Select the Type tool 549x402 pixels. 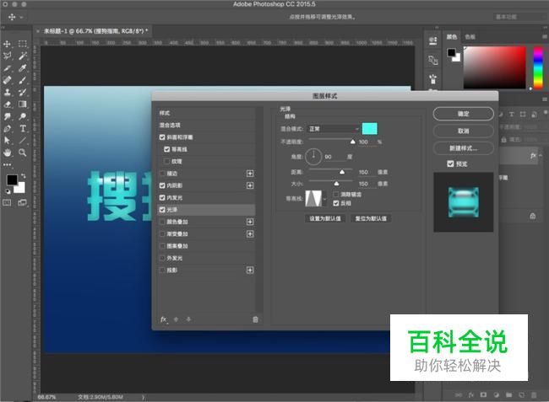pos(23,129)
